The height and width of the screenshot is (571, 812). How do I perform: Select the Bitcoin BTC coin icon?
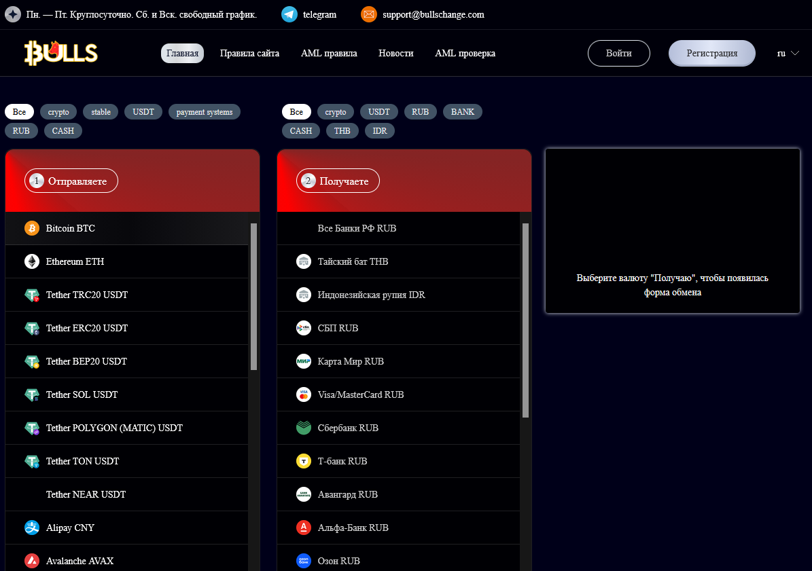click(32, 228)
